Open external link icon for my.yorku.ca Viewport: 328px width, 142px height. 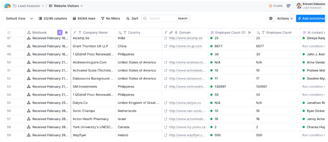pyautogui.click(x=166, y=127)
